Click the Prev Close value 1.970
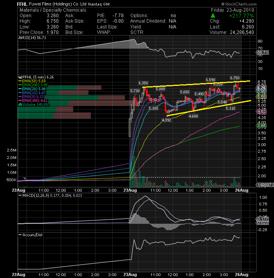 (x=52, y=32)
